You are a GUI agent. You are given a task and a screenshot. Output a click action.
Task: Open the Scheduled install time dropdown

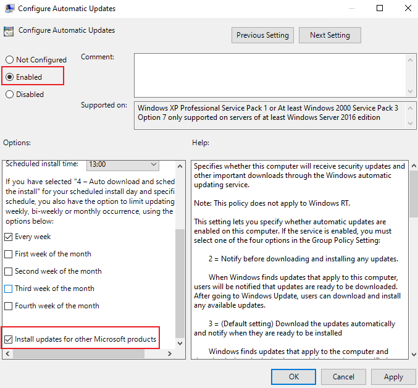pyautogui.click(x=123, y=164)
